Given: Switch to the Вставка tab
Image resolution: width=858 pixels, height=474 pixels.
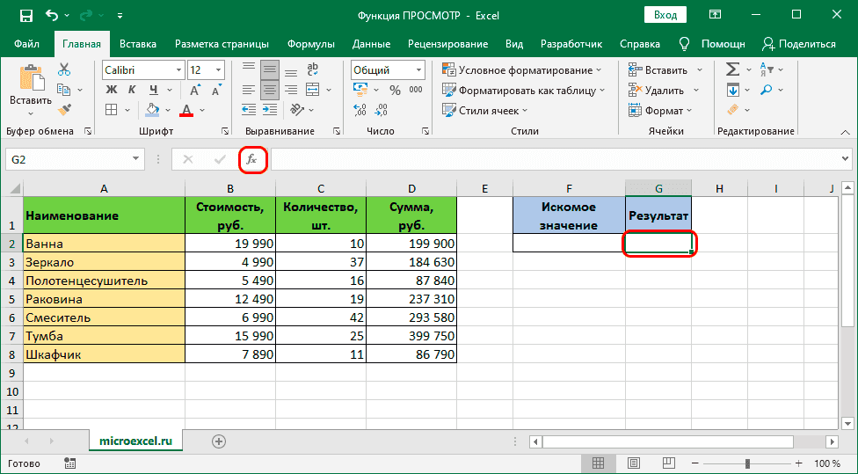Looking at the screenshot, I should [138, 44].
